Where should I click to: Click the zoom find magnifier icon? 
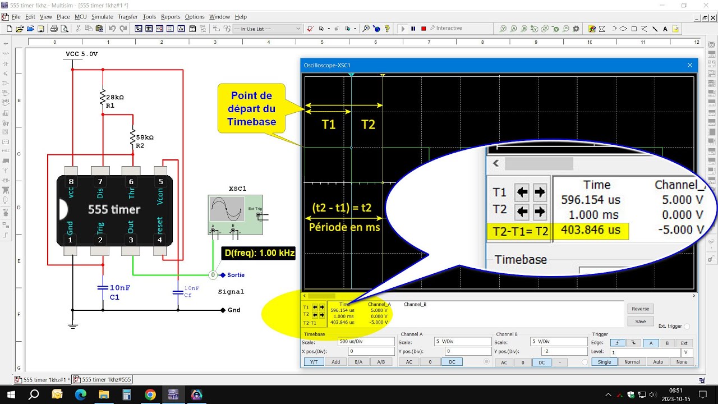pos(366,28)
